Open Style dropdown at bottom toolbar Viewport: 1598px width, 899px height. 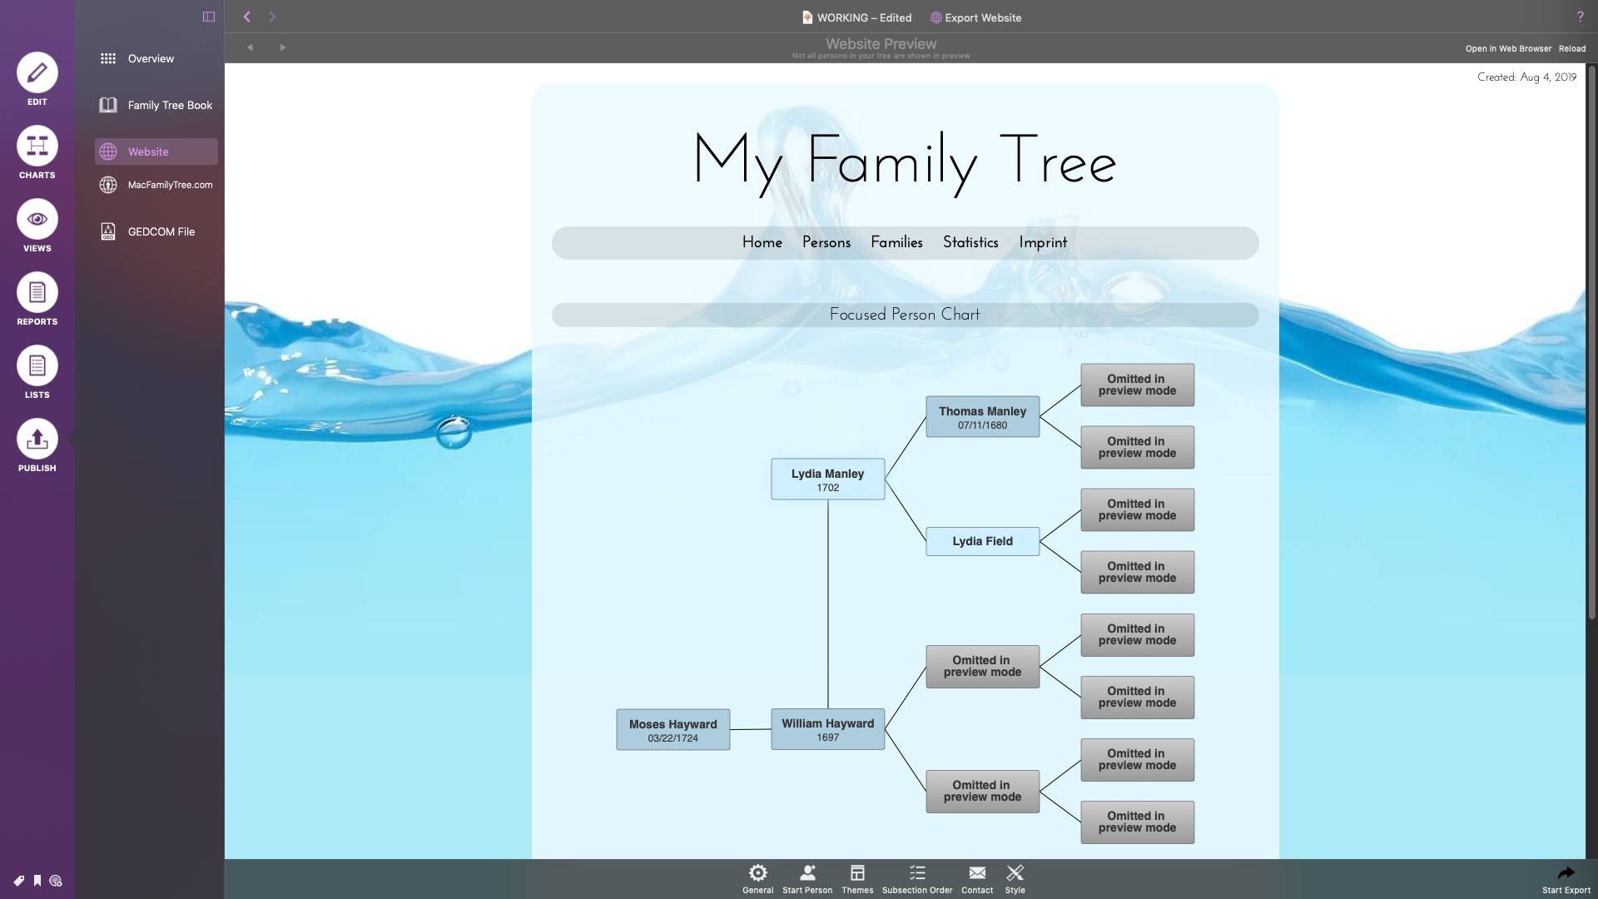[x=1014, y=878]
